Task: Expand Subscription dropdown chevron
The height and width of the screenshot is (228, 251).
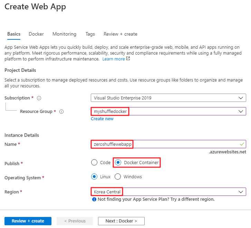Action: click(241, 98)
